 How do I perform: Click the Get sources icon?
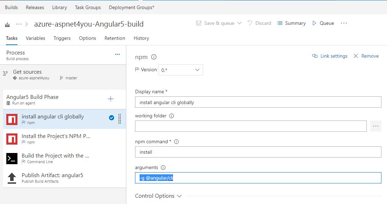[x=5, y=73]
